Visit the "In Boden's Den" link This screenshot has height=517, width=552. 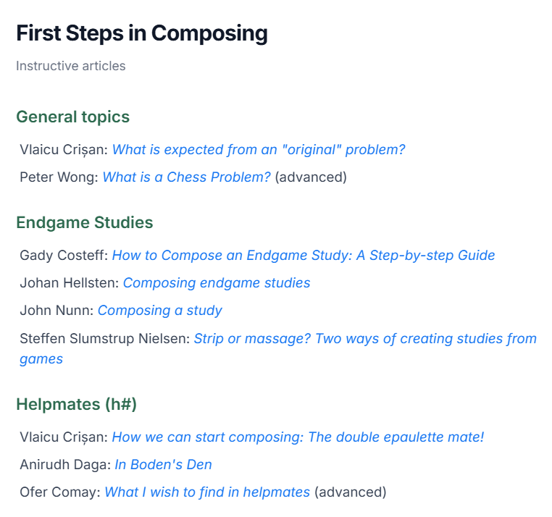coord(163,465)
